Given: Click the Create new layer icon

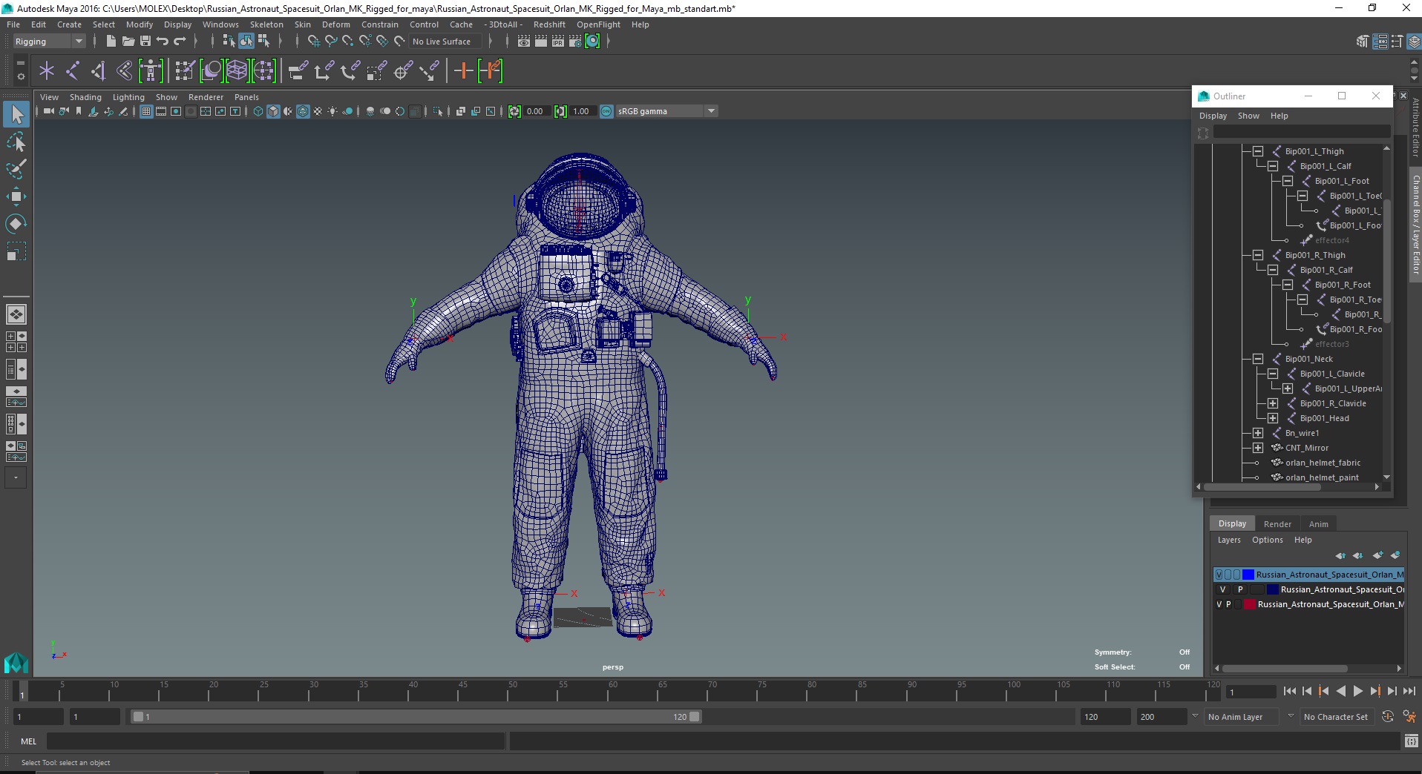Looking at the screenshot, I should (1378, 555).
